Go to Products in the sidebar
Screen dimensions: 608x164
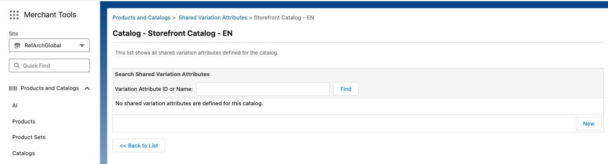(x=24, y=121)
